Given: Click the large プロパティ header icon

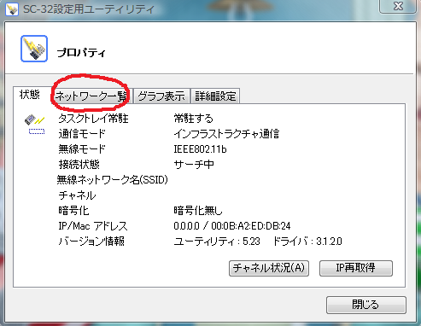Looking at the screenshot, I should 34,49.
